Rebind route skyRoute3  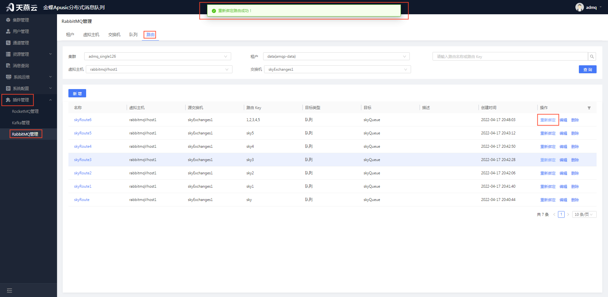pyautogui.click(x=548, y=160)
